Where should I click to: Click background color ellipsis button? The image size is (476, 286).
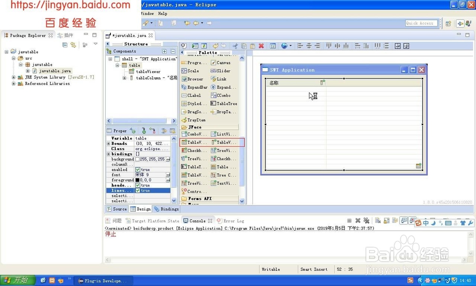tap(168, 159)
